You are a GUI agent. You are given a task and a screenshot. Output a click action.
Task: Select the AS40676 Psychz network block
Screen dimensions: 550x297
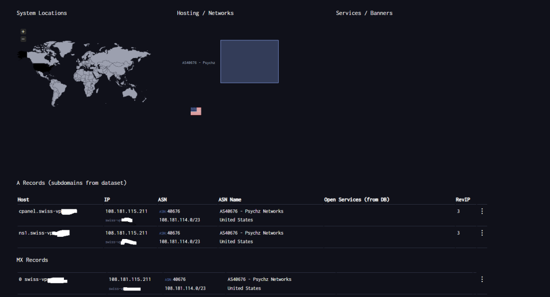(x=249, y=61)
